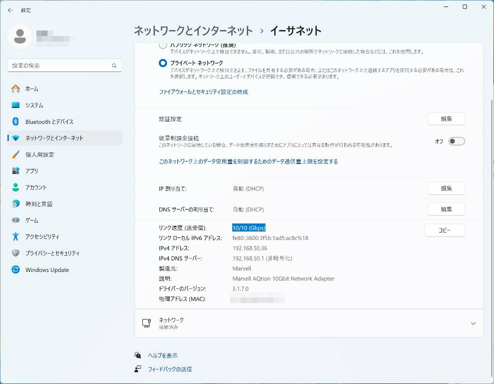The image size is (494, 384).
Task: Open 時刻と言語 settings category
Action: (x=39, y=204)
